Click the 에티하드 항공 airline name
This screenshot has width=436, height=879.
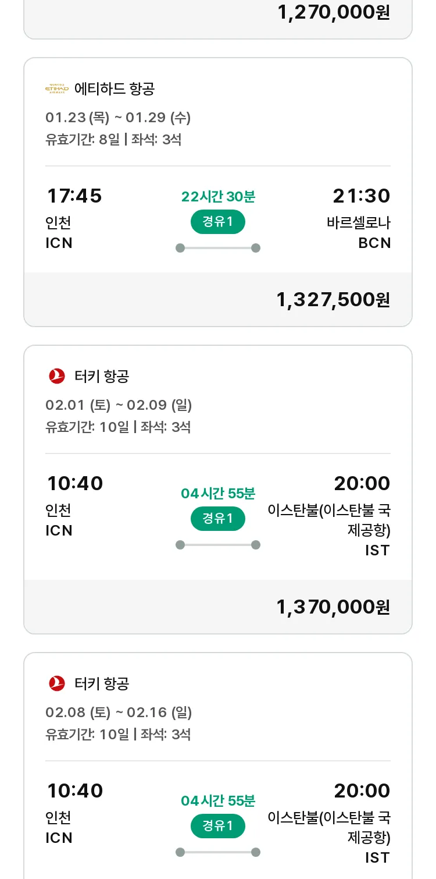click(x=115, y=89)
